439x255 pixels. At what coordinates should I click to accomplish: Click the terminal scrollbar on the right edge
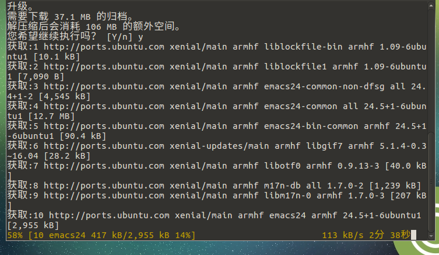pyautogui.click(x=435, y=117)
